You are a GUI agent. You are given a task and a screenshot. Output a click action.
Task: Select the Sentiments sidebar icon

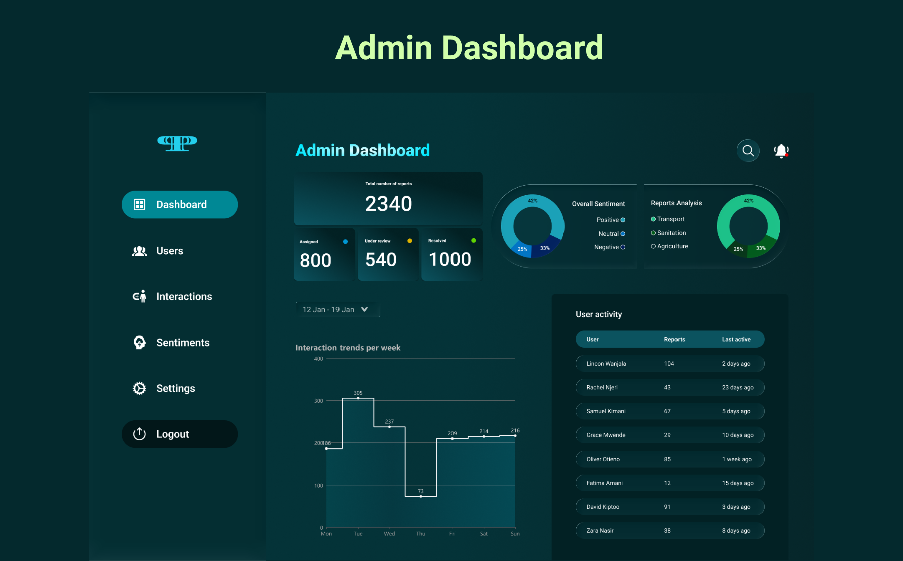139,342
